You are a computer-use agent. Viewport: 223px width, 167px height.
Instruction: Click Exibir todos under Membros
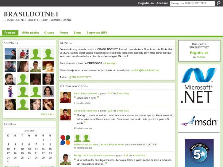click(x=48, y=114)
